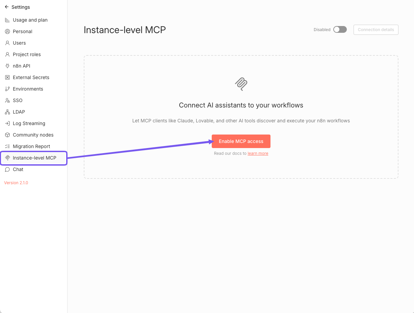Click the MCP spiral icon above the heading
Image resolution: width=414 pixels, height=313 pixels.
(241, 84)
